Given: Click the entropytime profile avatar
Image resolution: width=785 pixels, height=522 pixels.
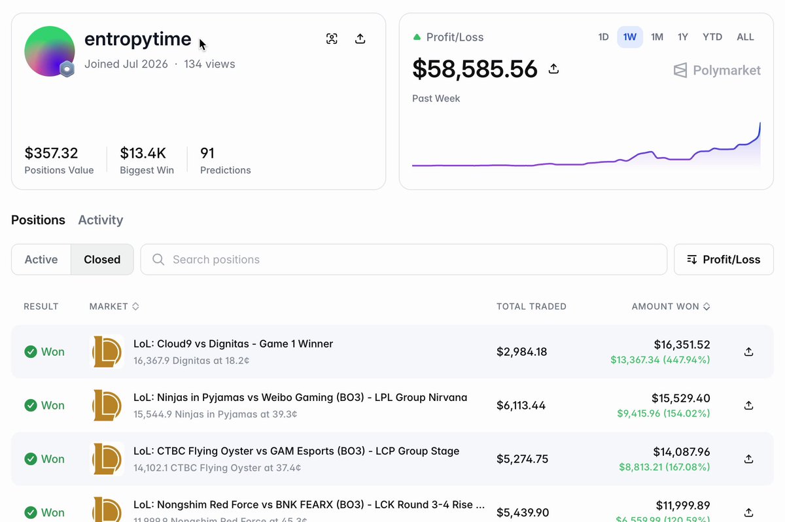Looking at the screenshot, I should pos(49,51).
